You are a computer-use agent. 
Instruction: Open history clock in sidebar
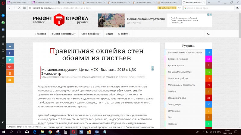click(x=3, y=65)
